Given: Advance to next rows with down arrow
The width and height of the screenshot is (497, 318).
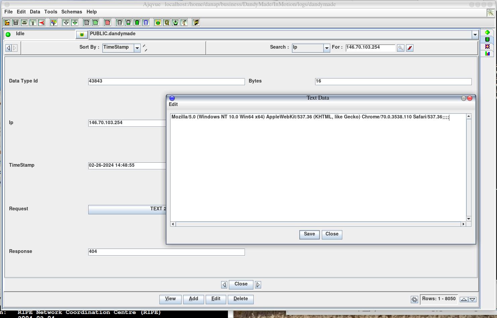Looking at the screenshot, I should tap(472, 300).
